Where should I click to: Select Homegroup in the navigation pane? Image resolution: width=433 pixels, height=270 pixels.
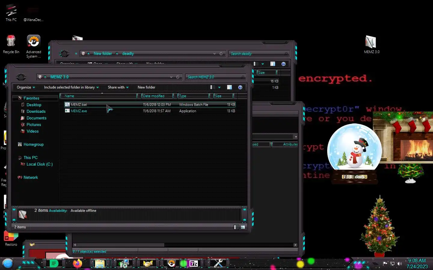(33, 145)
